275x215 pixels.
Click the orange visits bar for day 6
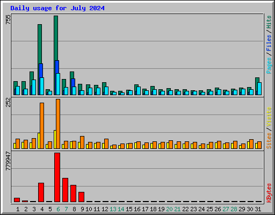58,124
